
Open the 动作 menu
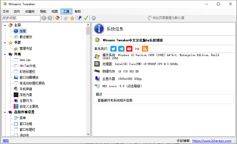17,12
